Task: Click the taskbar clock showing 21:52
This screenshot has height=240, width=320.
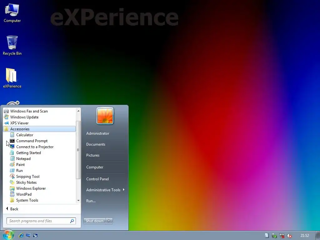Action: [x=304, y=236]
